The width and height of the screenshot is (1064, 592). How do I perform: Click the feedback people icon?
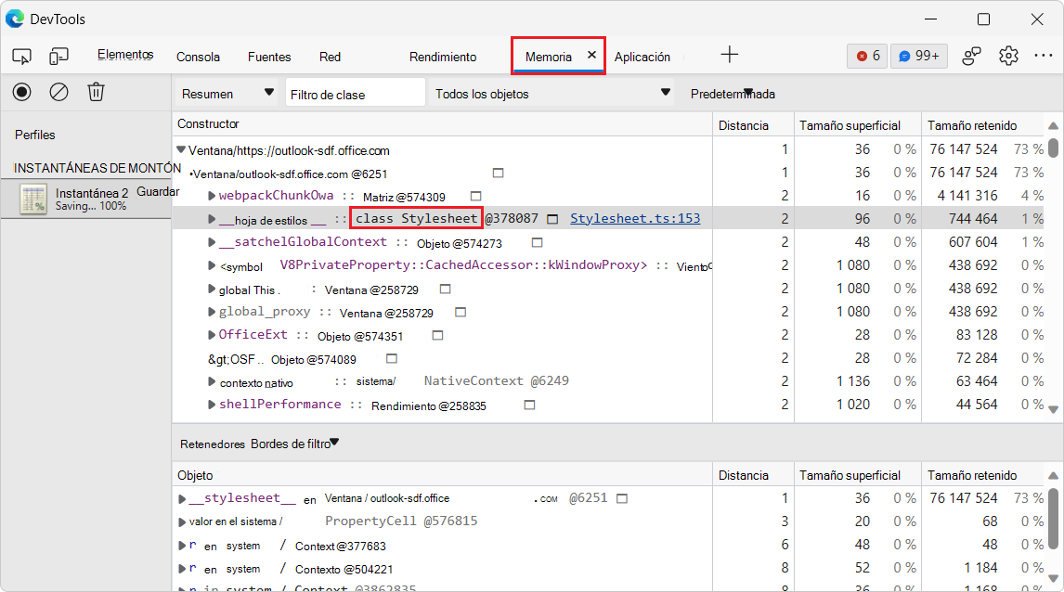(972, 56)
